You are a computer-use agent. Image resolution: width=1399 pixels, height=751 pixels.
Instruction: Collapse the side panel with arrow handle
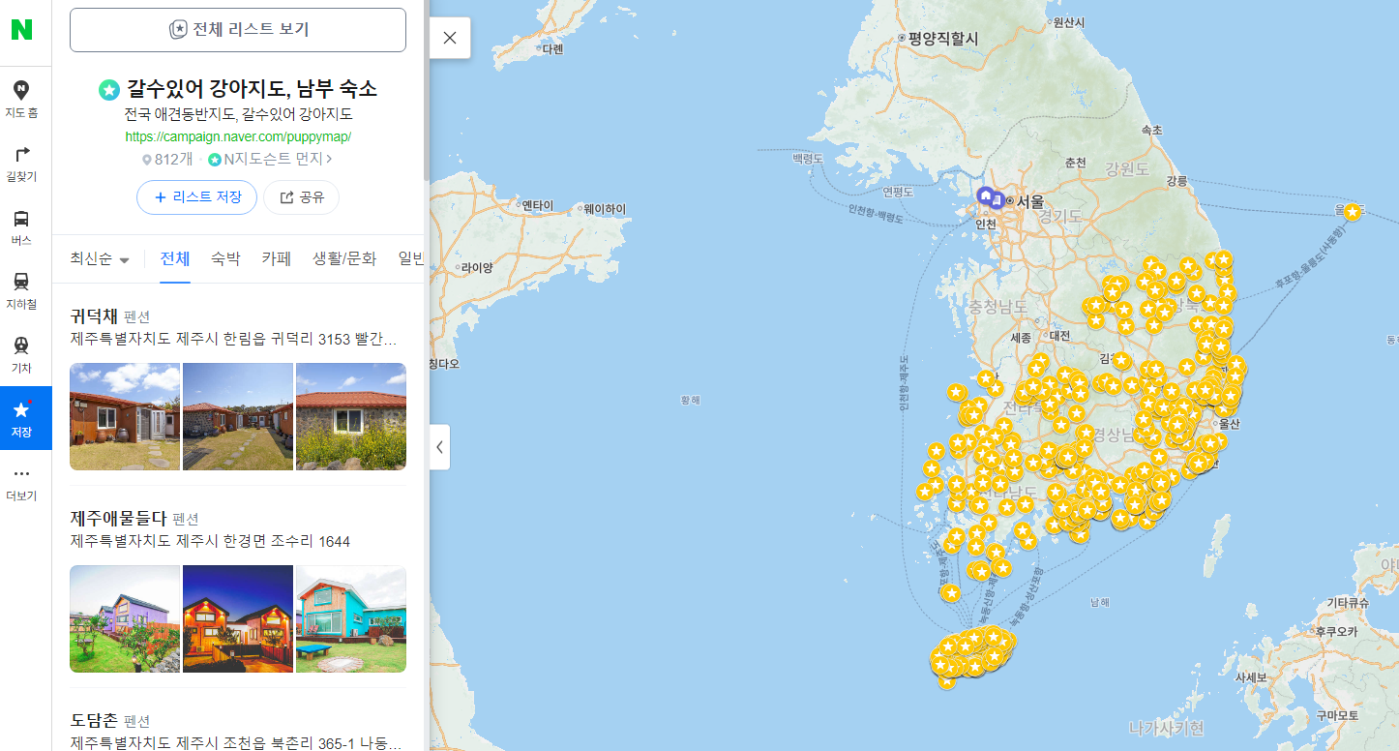[x=440, y=447]
